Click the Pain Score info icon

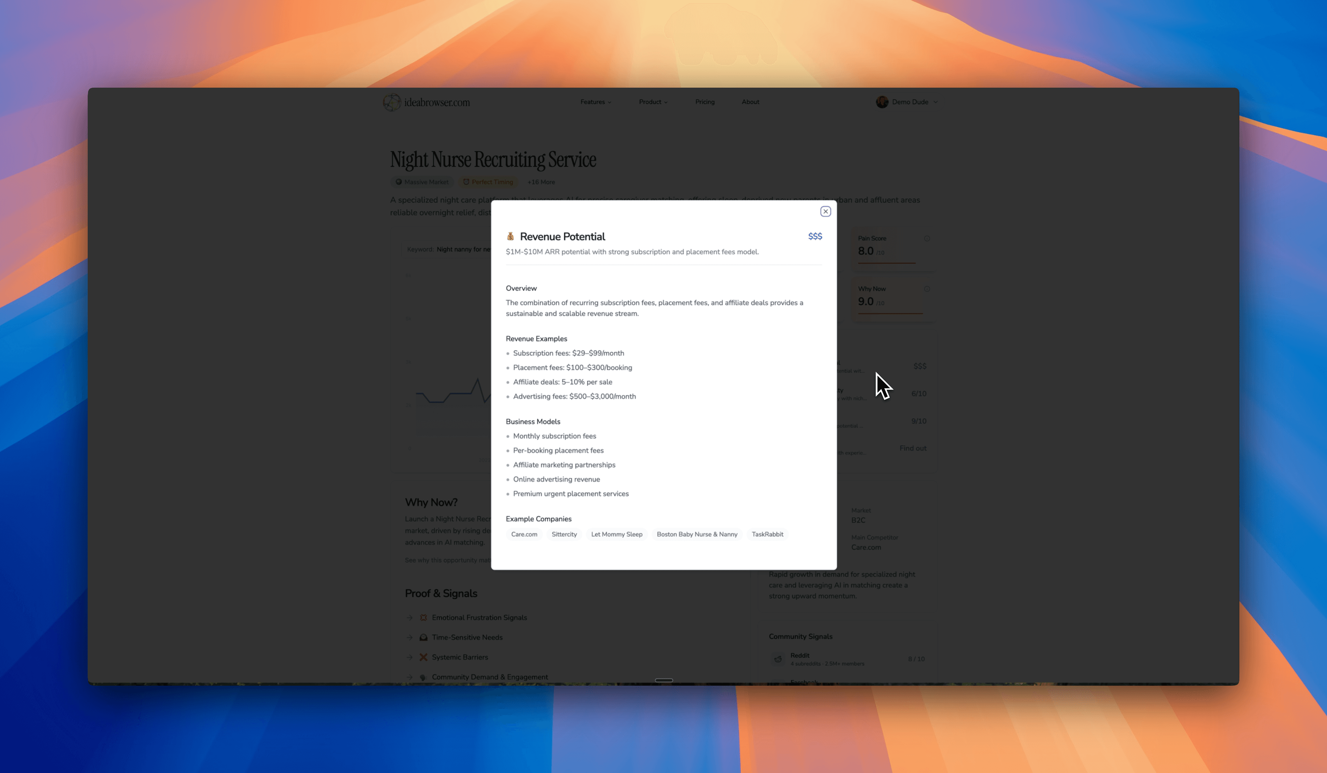927,239
